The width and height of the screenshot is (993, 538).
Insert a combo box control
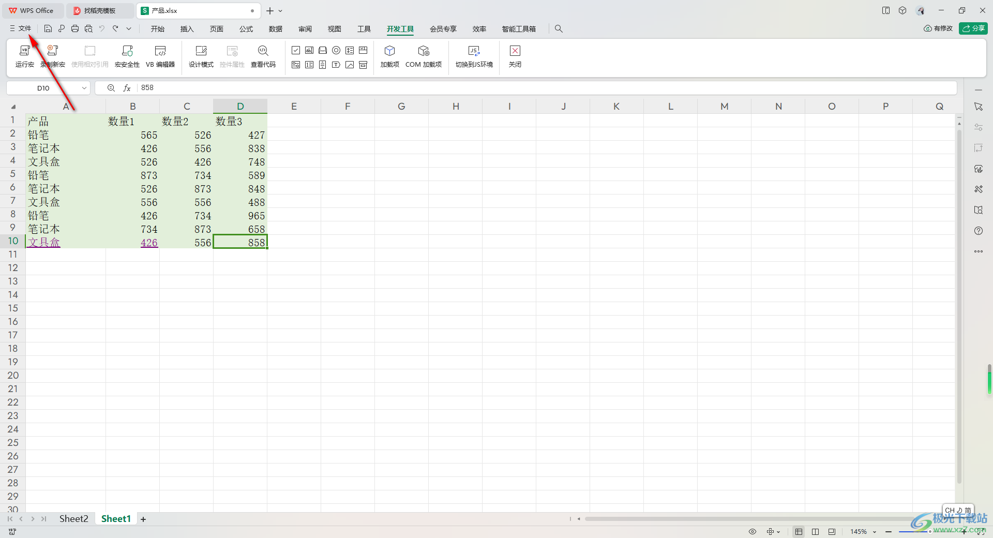(x=363, y=50)
